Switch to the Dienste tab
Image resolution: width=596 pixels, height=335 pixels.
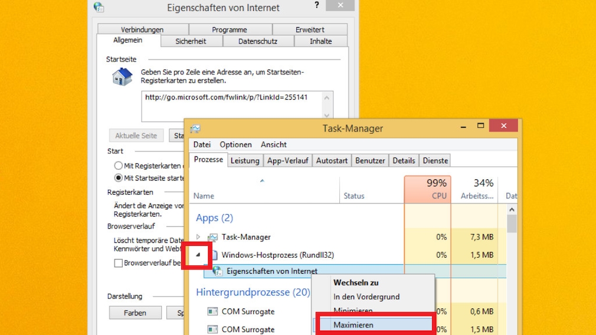(x=435, y=160)
